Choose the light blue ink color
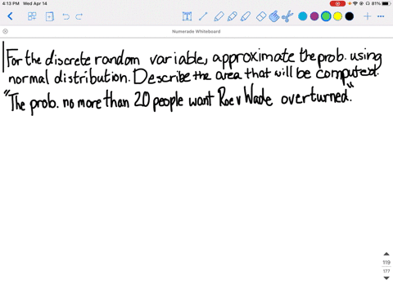 click(302, 16)
